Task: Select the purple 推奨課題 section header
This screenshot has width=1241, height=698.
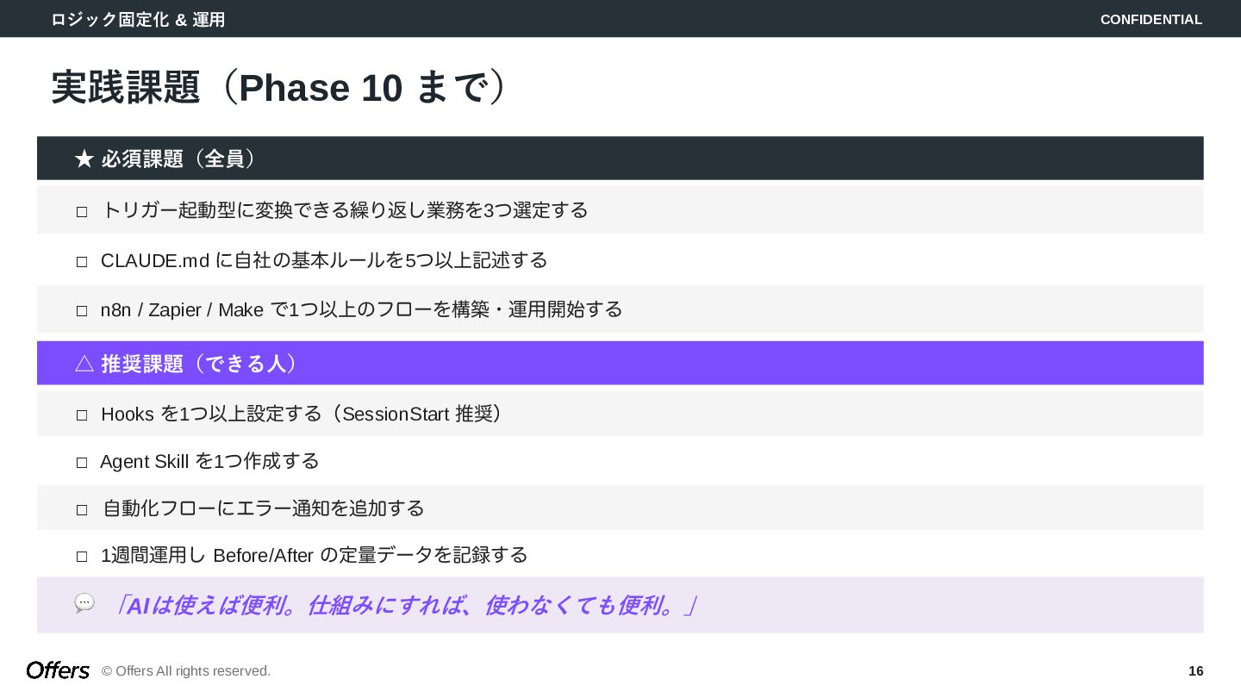Action: tap(620, 363)
